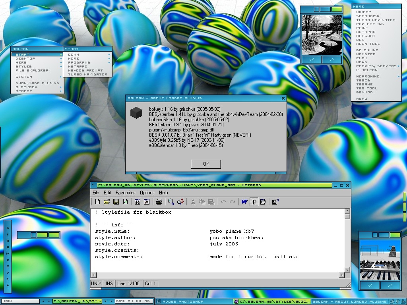Viewport: 407px width, 305px height.
Task: Open Replace with the magnifier-and-arrows icon
Action: click(x=180, y=202)
